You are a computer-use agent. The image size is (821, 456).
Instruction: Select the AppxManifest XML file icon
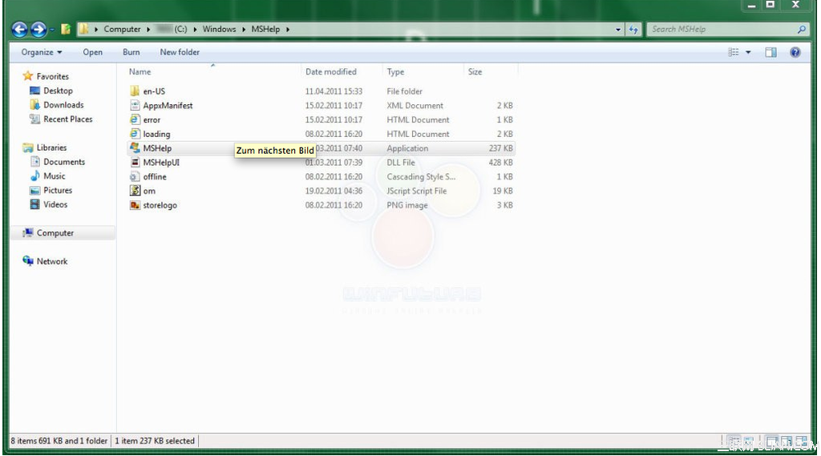coord(135,105)
